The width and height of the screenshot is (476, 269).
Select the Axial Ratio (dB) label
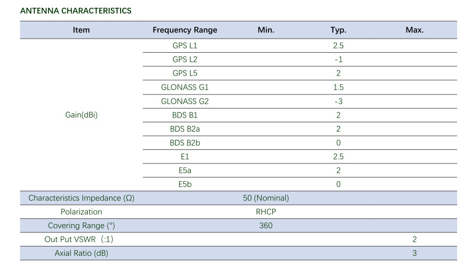click(x=81, y=253)
